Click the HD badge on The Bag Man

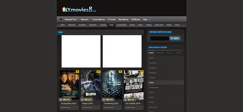[77, 72]
